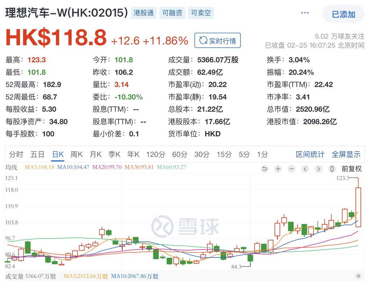The image size is (369, 281).
Task: Click the 已添加 watchlist button
Action: pos(344,14)
